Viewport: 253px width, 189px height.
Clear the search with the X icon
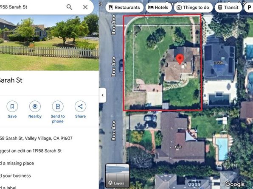85,7
